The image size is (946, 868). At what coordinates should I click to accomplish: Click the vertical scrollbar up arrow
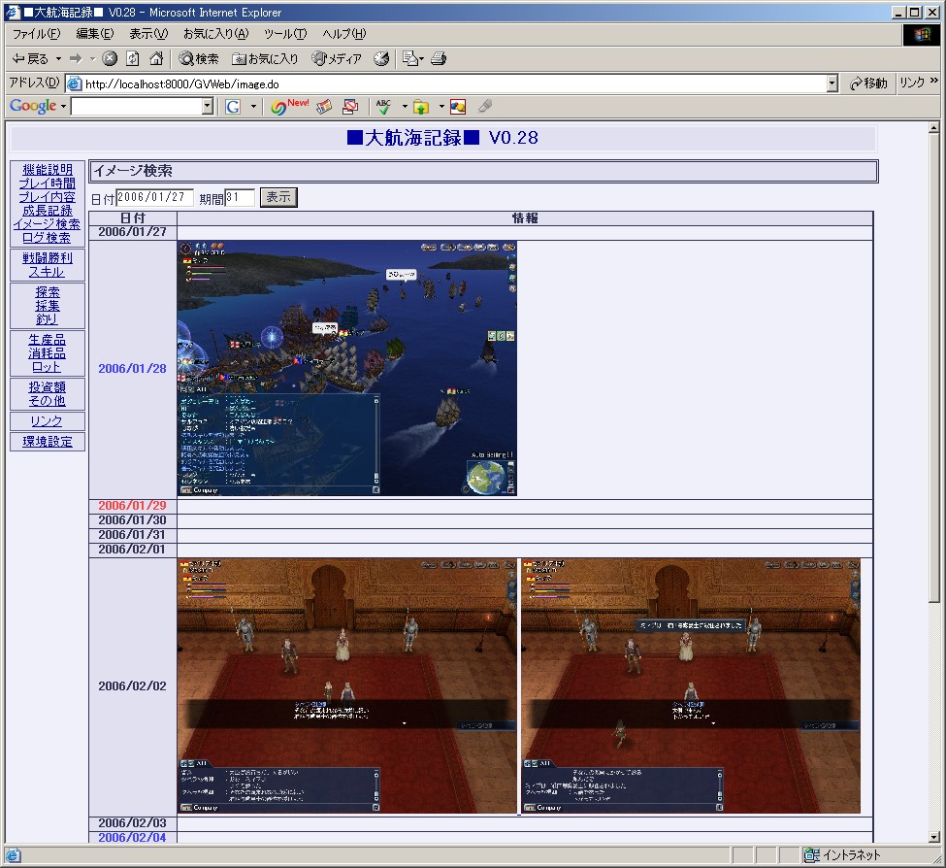point(934,128)
